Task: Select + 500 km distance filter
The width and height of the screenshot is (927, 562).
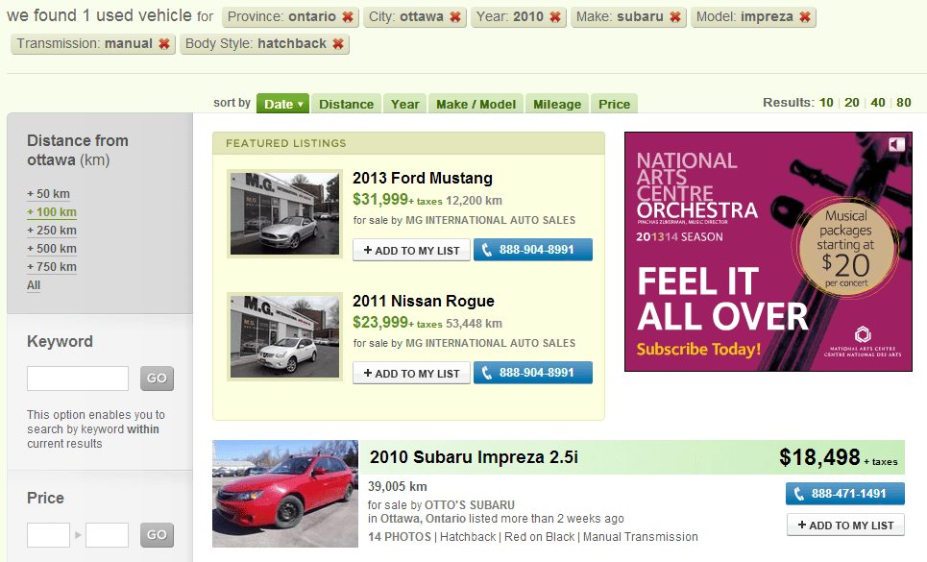Action: 52,249
